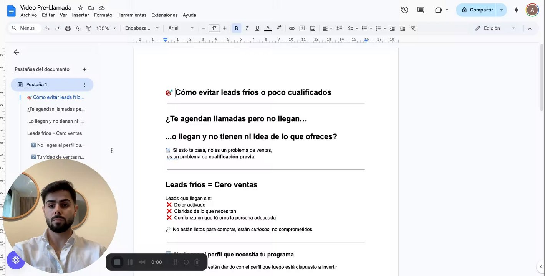Viewport: 545px width, 276px height.
Task: Add a new document tab with plus
Action: 84,69
